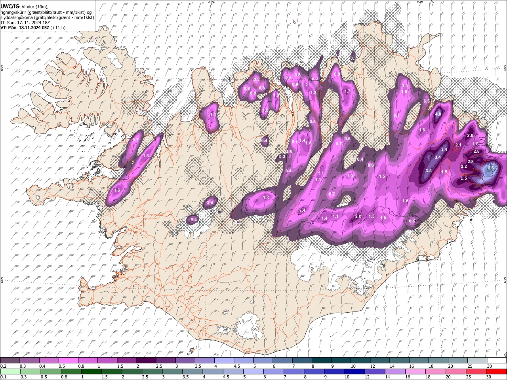Click the "slydda/snjókoma (grátt/bleikt/grænt - mm/1klst)" line
507x380 pixels.
coord(47,17)
